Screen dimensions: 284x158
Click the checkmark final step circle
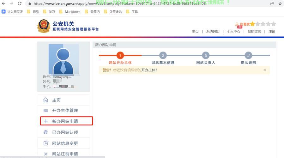[x=248, y=55]
